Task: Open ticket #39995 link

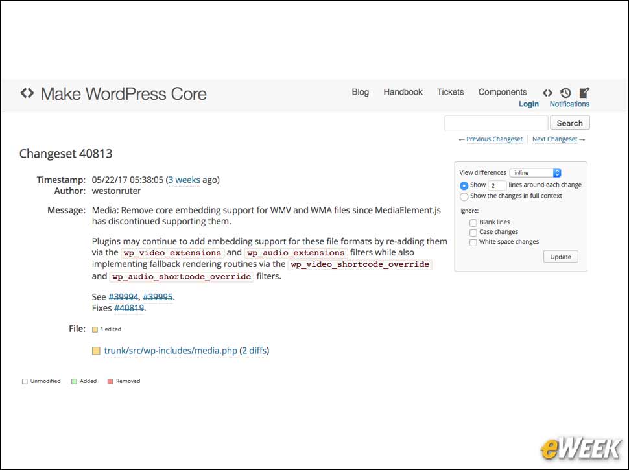Action: 158,297
